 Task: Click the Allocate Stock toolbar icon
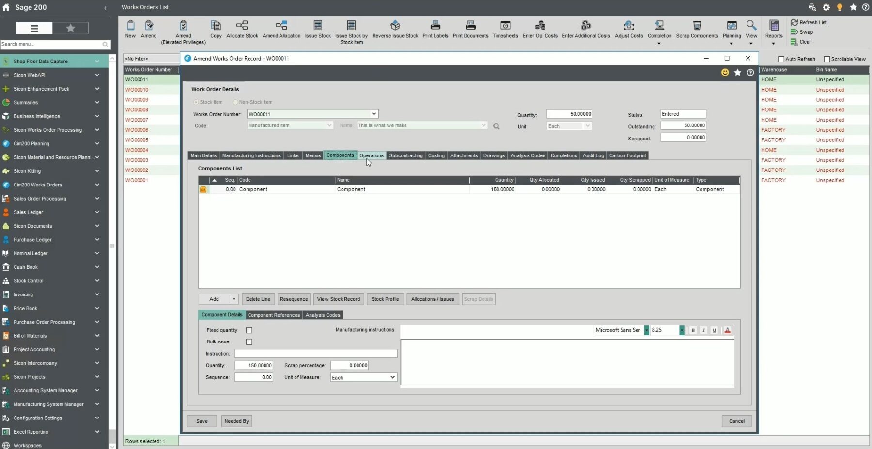pos(242,26)
